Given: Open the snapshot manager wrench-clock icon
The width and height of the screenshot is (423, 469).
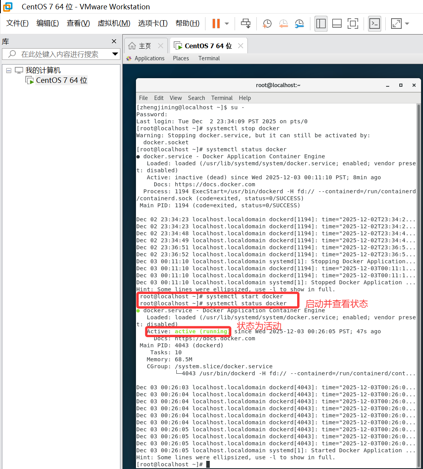Looking at the screenshot, I should click(x=299, y=23).
